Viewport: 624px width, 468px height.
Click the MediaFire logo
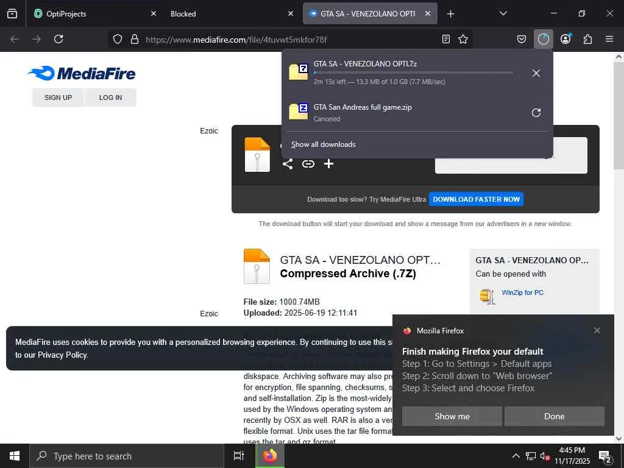(82, 73)
